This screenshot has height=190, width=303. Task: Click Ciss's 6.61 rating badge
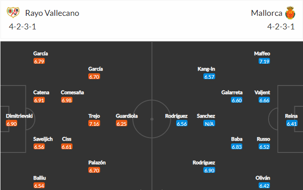click(x=67, y=147)
